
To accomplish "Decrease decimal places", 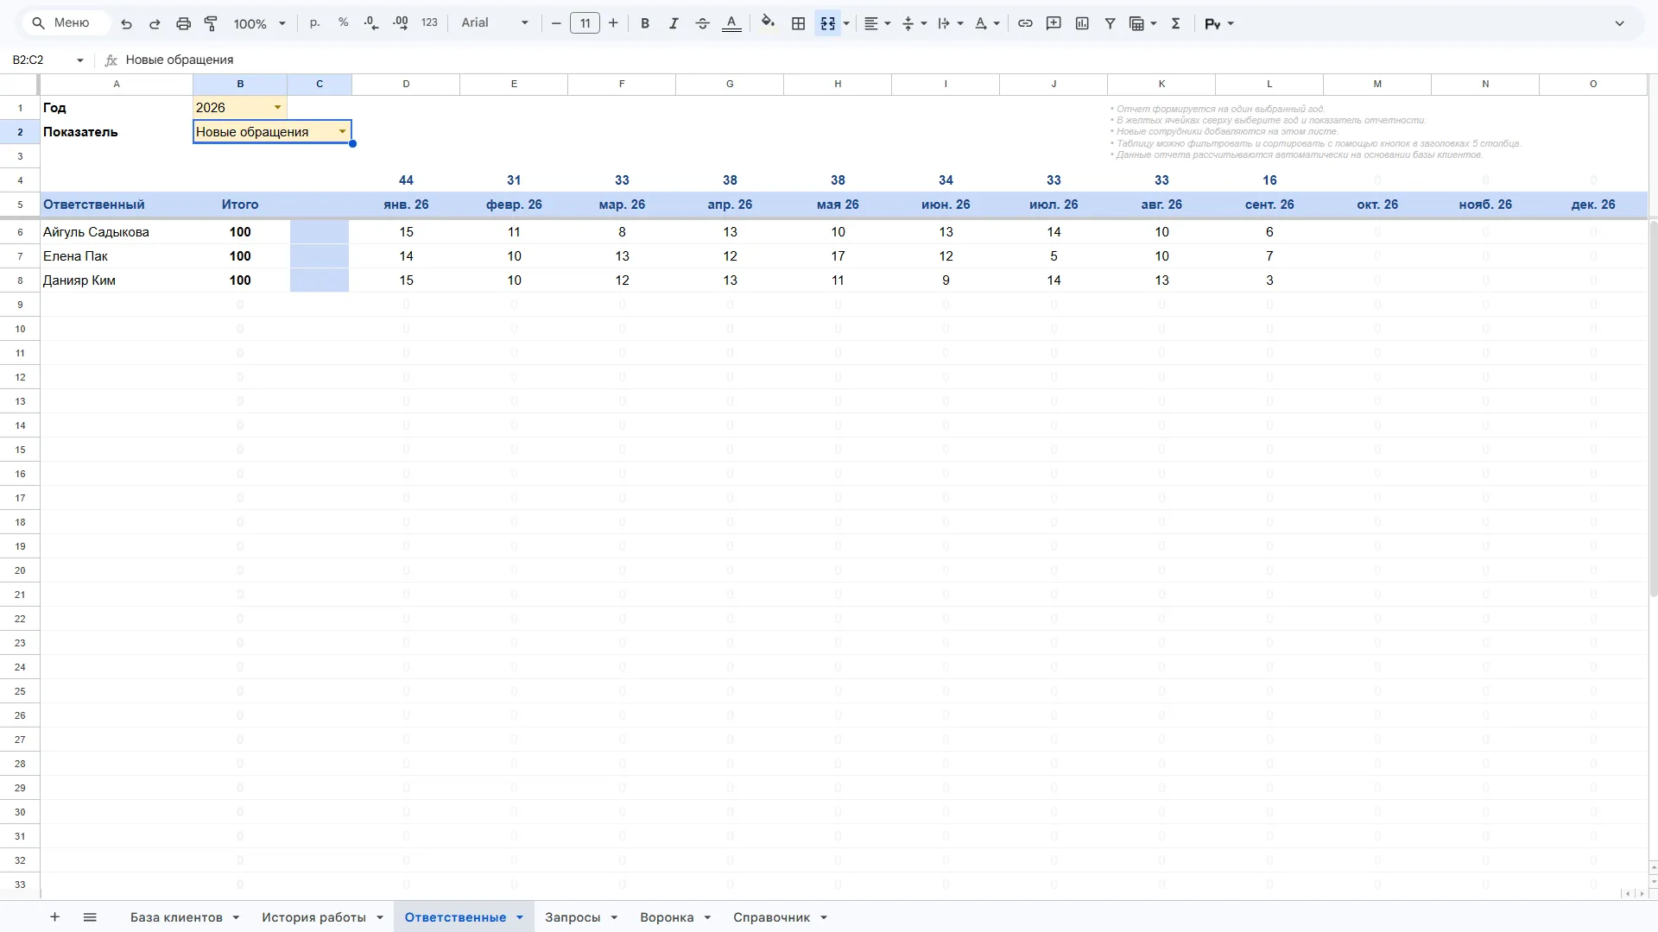I will click(372, 23).
